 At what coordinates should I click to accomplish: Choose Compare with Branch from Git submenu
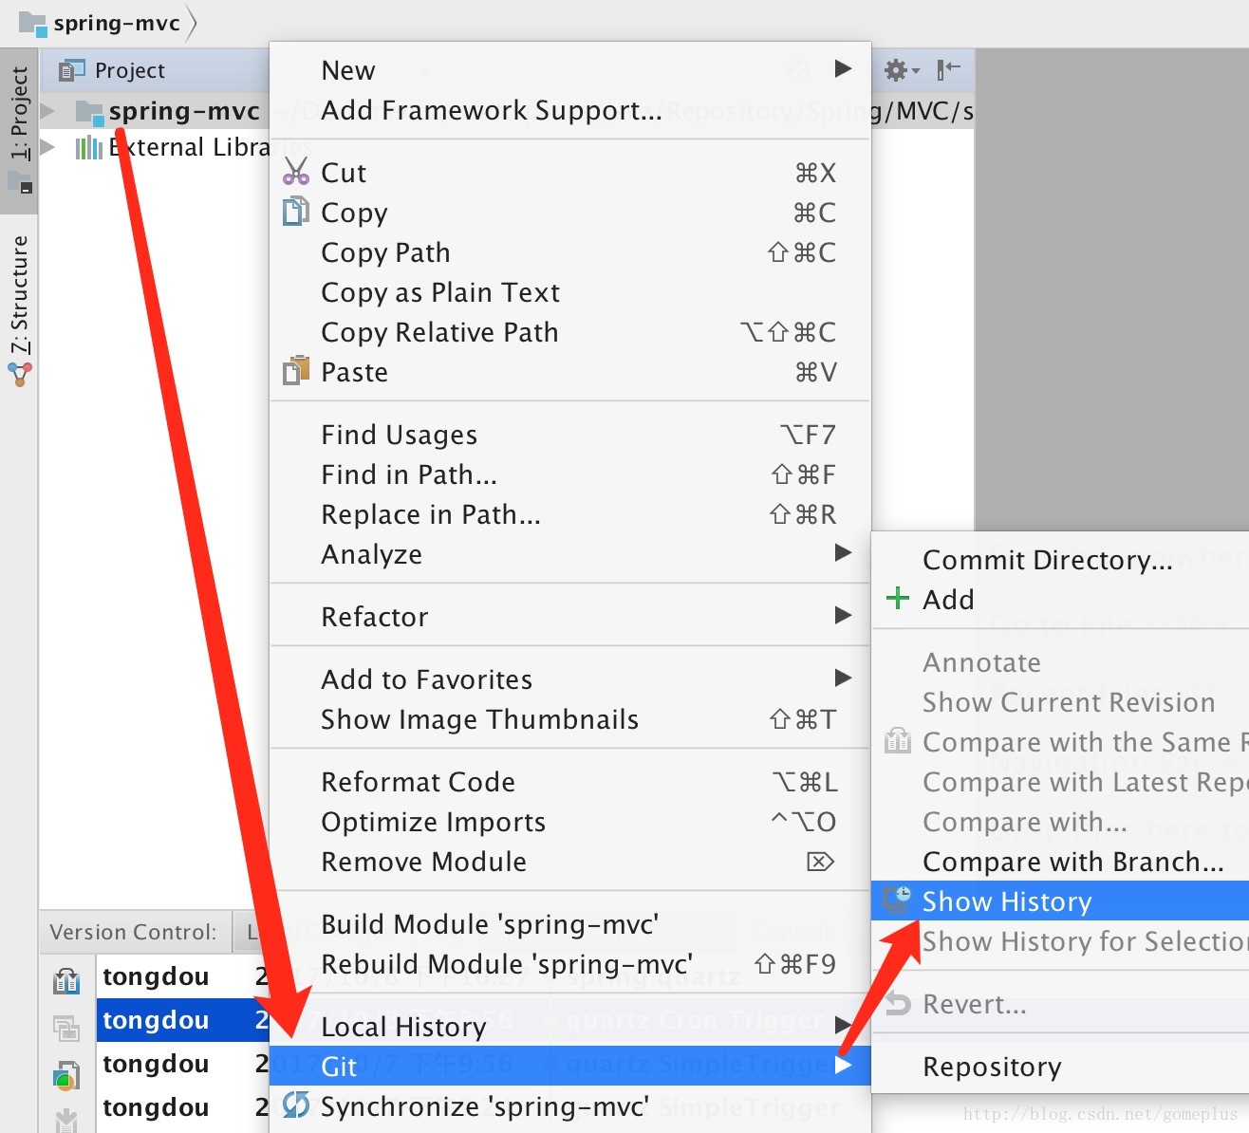tap(1072, 862)
